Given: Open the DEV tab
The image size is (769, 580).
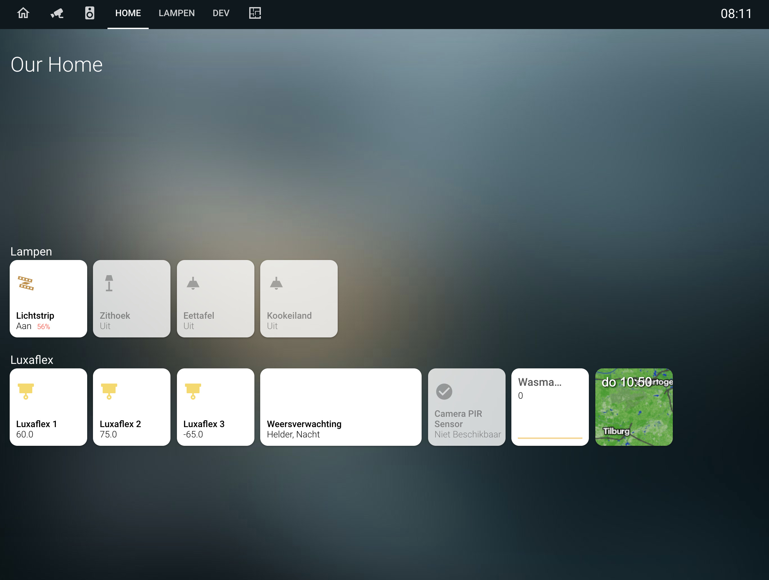Looking at the screenshot, I should (x=221, y=13).
